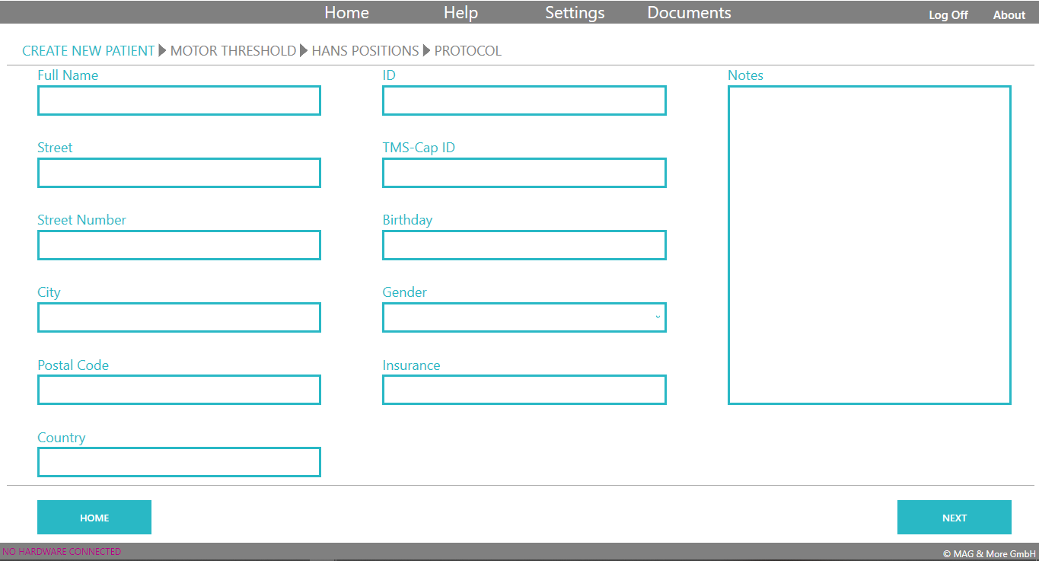Focus the Postal Code field

tap(179, 390)
